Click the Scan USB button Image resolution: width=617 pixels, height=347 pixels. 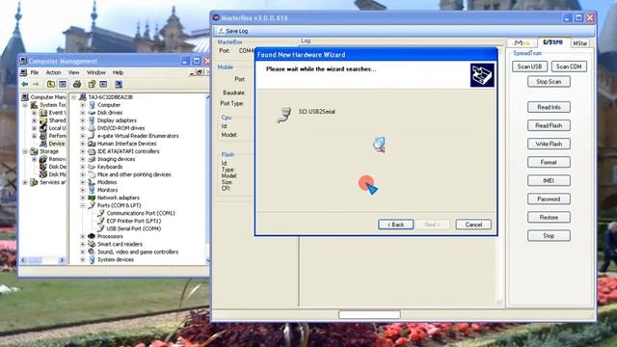point(529,67)
